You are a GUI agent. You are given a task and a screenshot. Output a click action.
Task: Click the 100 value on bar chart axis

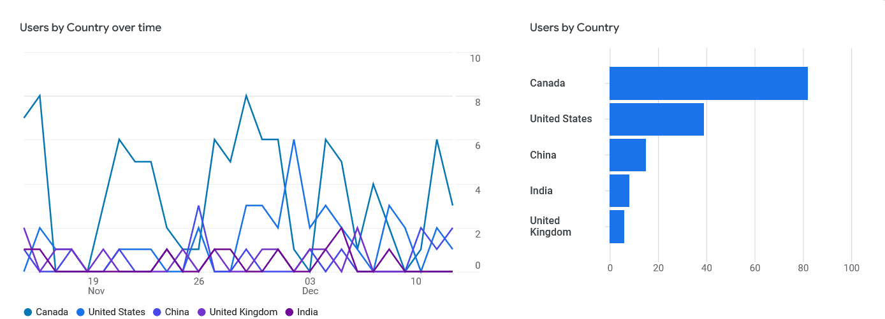click(x=852, y=268)
